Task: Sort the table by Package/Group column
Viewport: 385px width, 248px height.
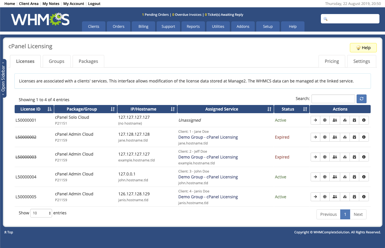Action: pos(85,109)
